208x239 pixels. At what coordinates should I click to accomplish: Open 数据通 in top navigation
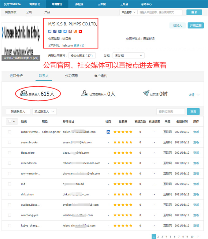click(79, 4)
